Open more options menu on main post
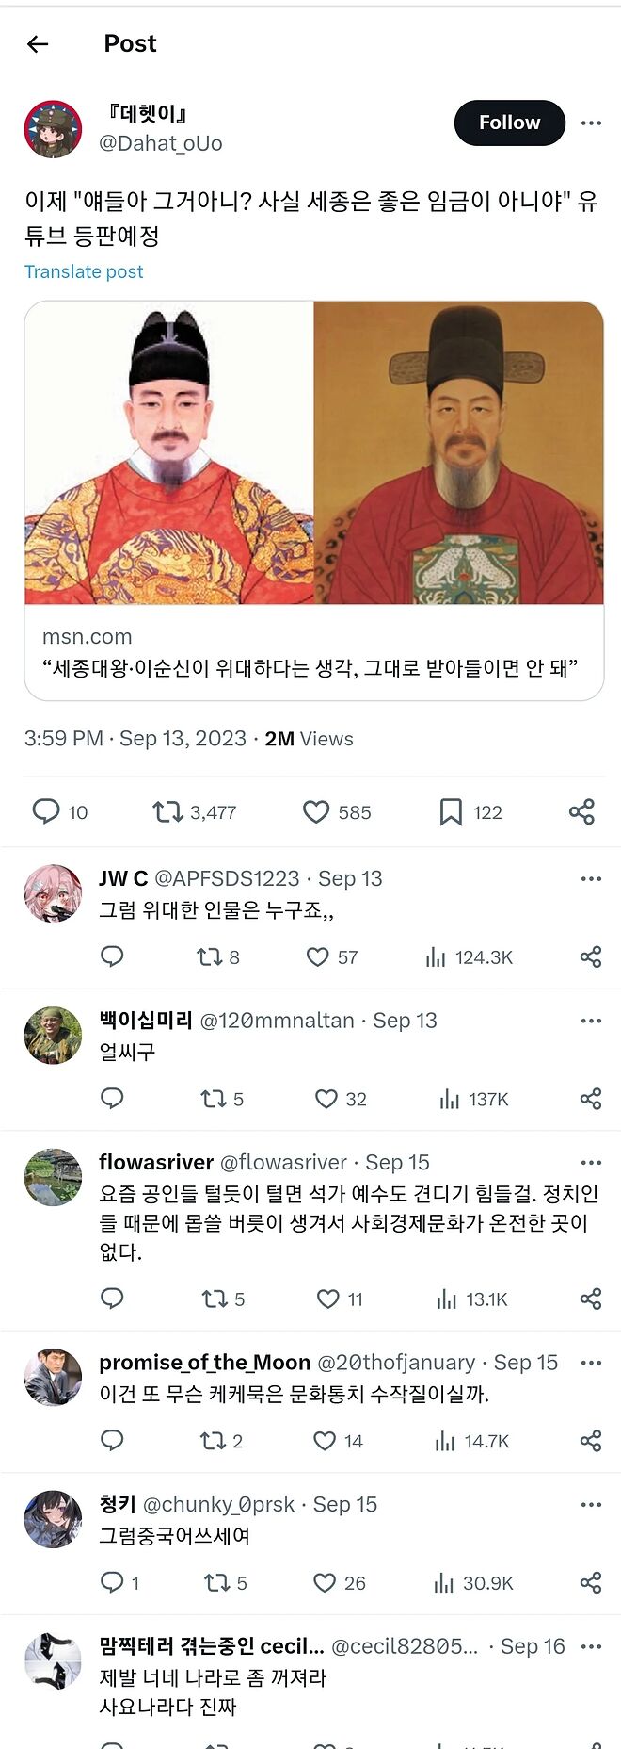 pyautogui.click(x=591, y=123)
